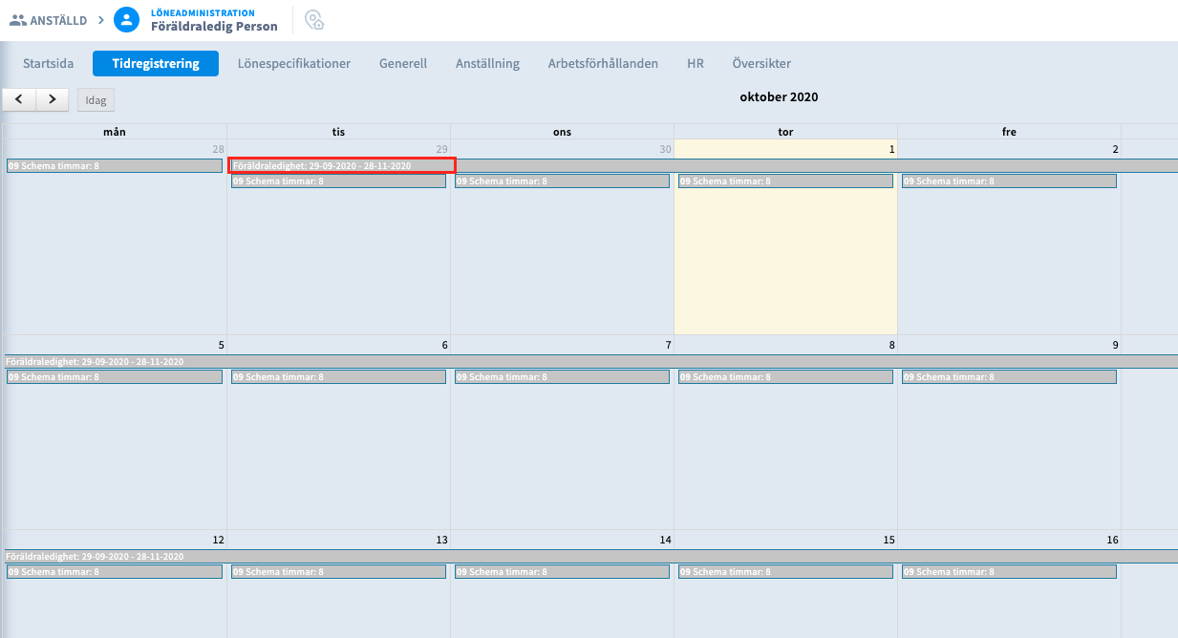Viewport: 1178px width, 638px height.
Task: Open Schema timmar entry on day 1
Action: (785, 181)
